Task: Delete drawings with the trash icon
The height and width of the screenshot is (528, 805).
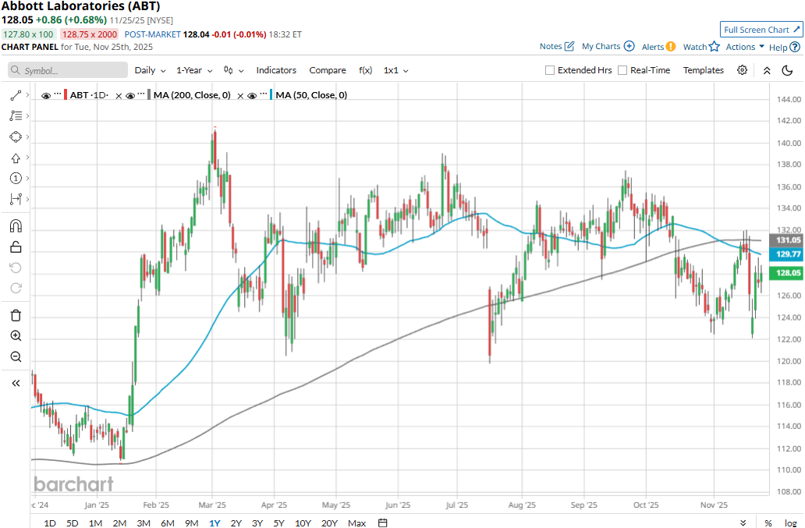Action: click(16, 315)
